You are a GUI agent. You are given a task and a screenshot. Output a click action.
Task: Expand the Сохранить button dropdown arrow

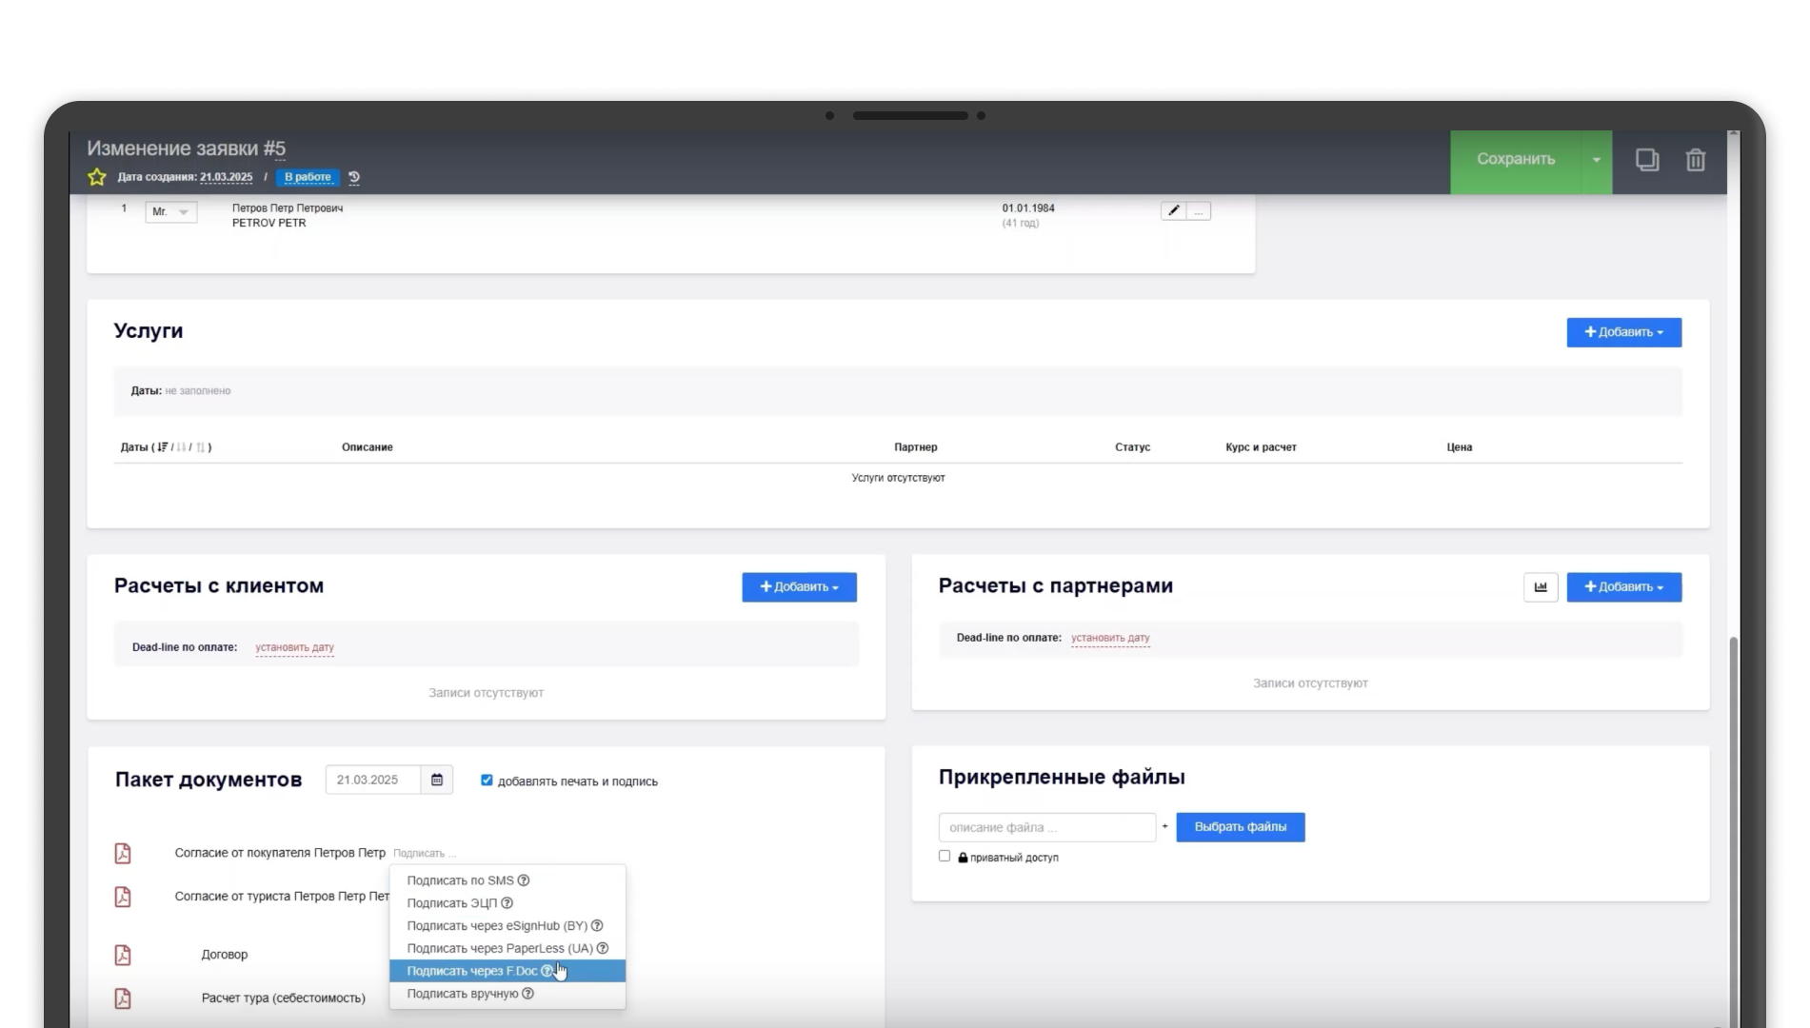pos(1596,160)
